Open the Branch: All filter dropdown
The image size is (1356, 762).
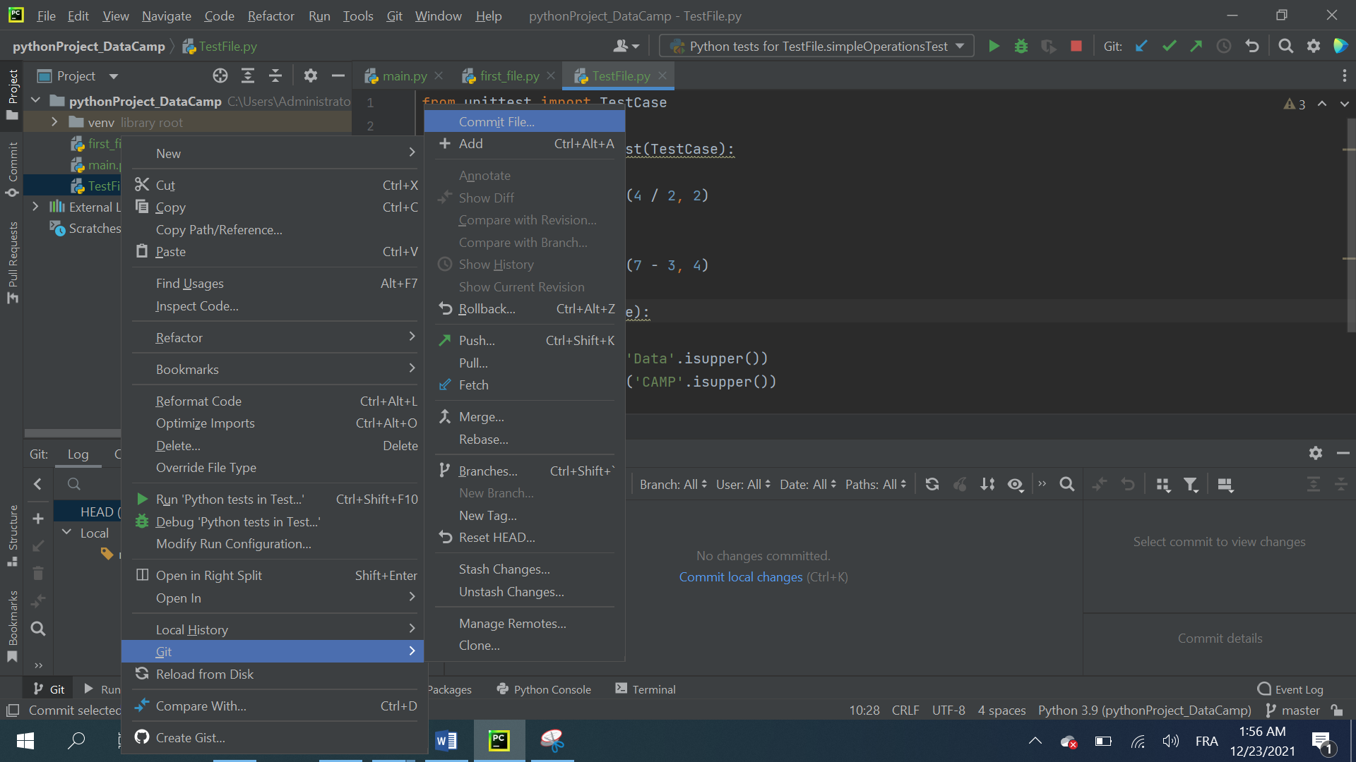[x=672, y=485]
